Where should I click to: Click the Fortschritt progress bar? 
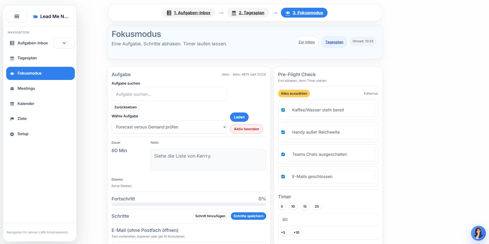[x=189, y=204]
